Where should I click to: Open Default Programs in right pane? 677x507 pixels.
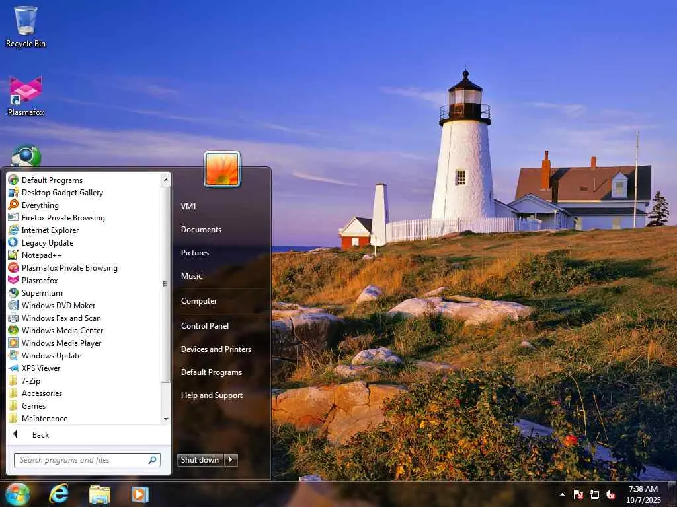[212, 372]
